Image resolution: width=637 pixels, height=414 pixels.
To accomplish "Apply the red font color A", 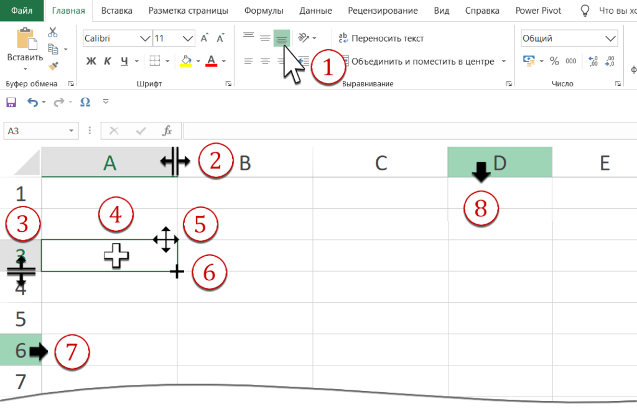I will coord(212,61).
